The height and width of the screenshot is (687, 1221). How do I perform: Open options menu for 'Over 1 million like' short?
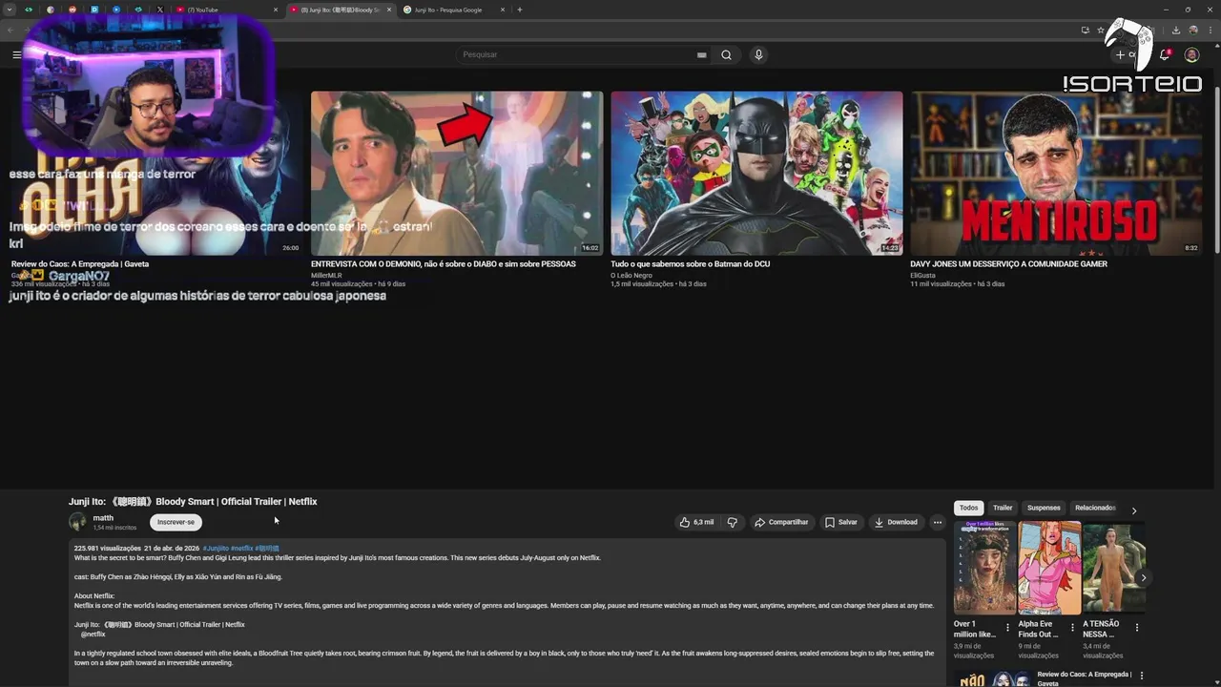tap(1007, 628)
